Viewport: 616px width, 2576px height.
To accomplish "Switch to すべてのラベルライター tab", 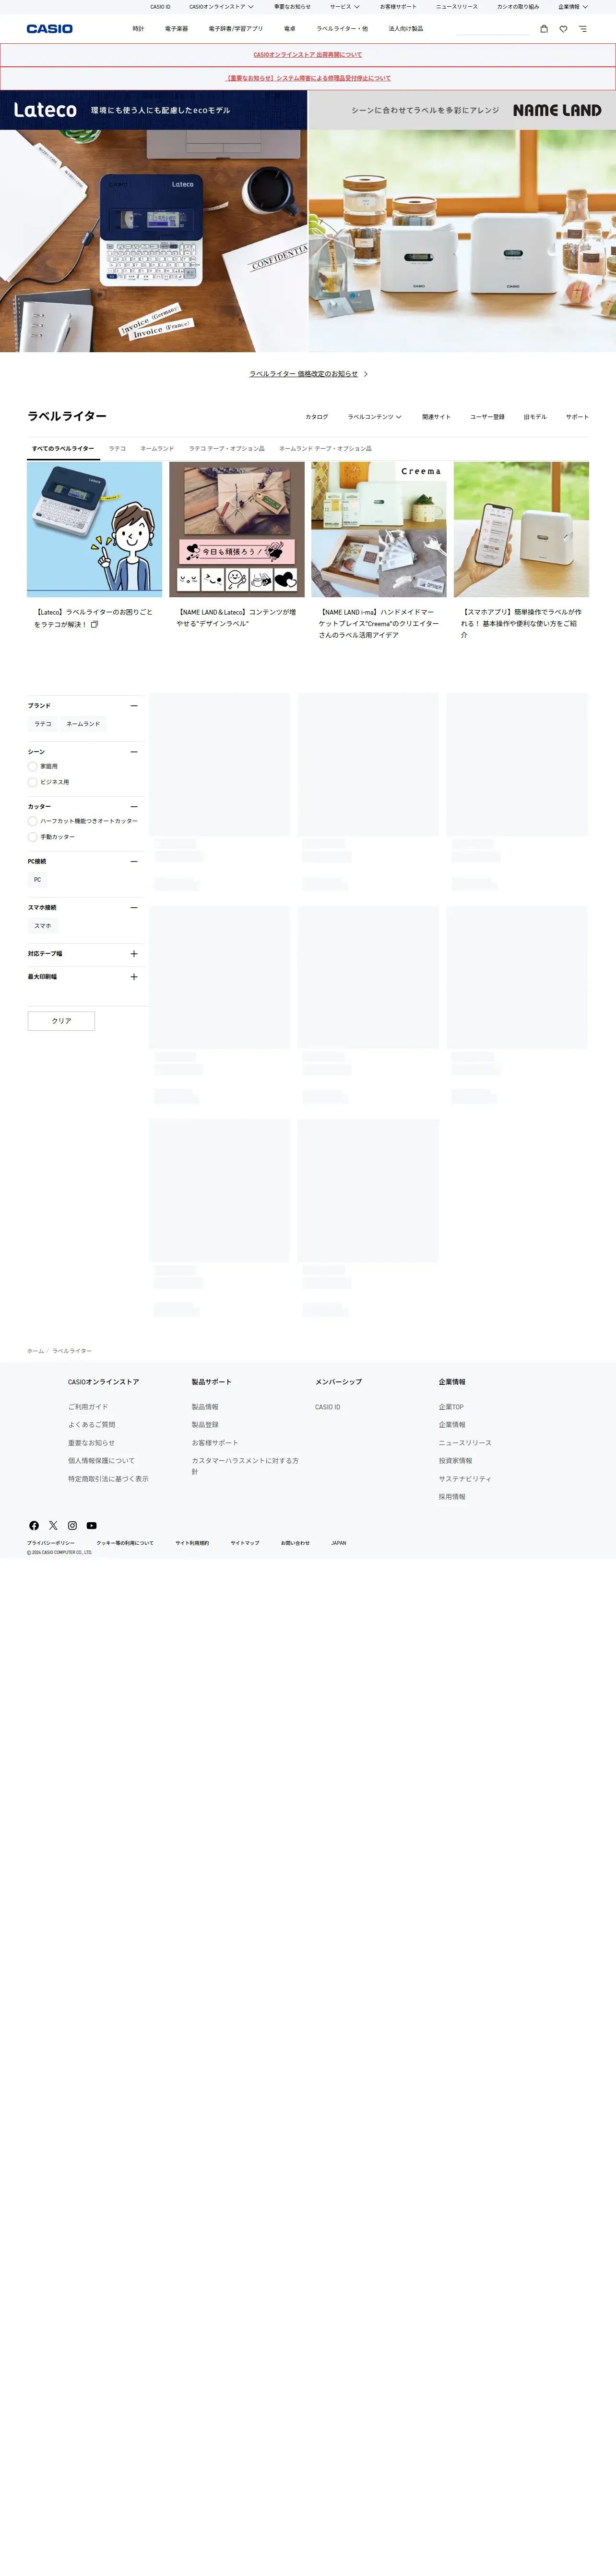I will click(x=63, y=449).
